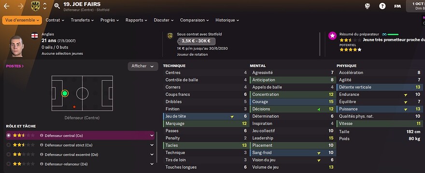Click the search magnifier icon
425x173 pixels.
(57, 6)
